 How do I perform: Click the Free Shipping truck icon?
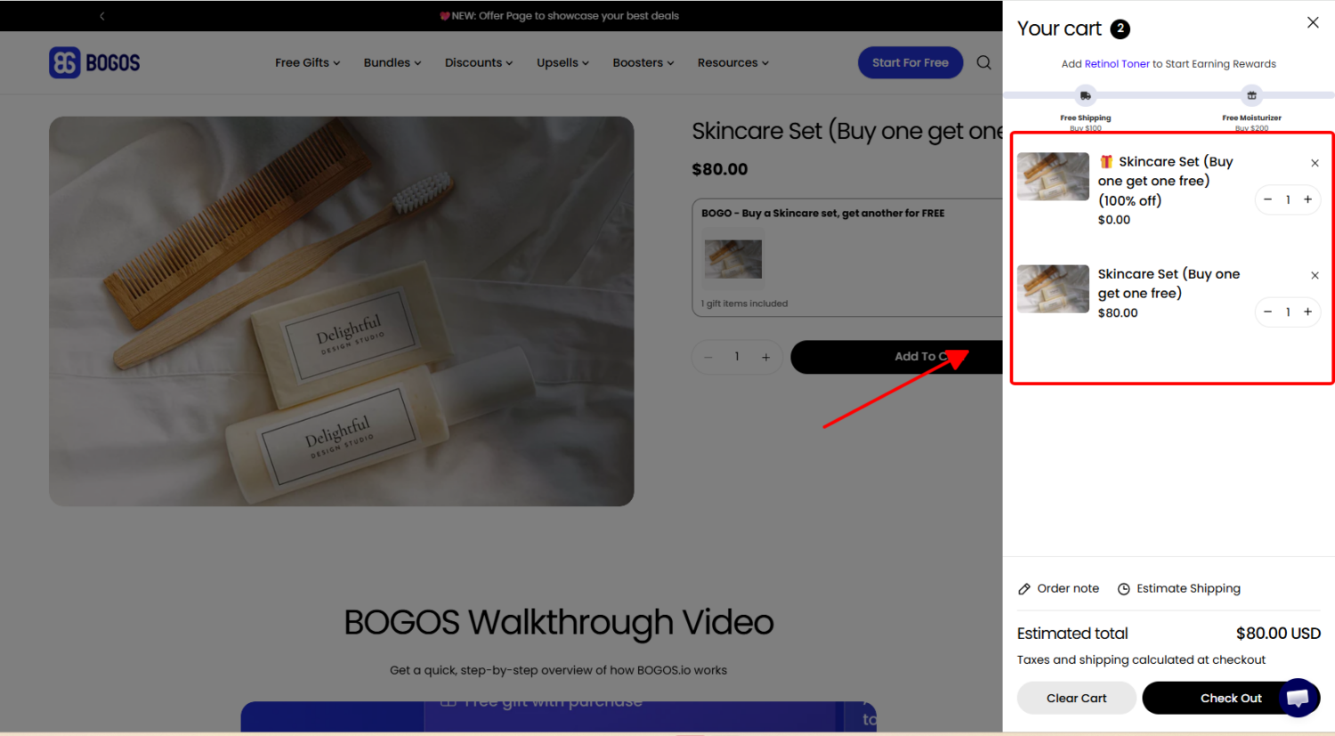1086,95
